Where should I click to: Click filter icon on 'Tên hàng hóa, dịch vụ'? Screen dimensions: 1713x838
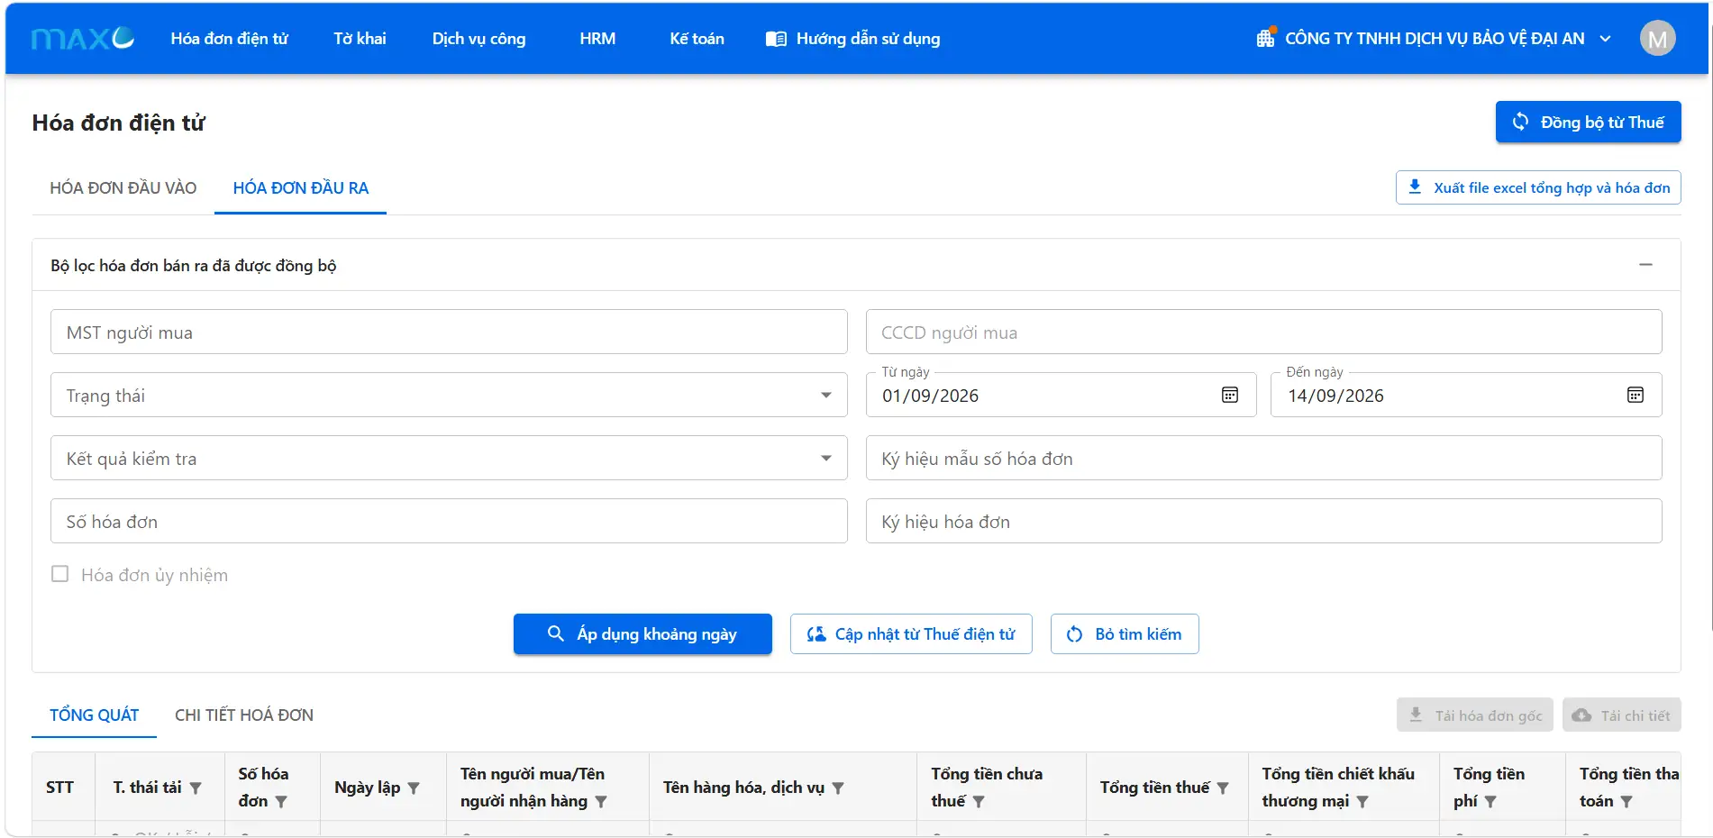pos(838,788)
